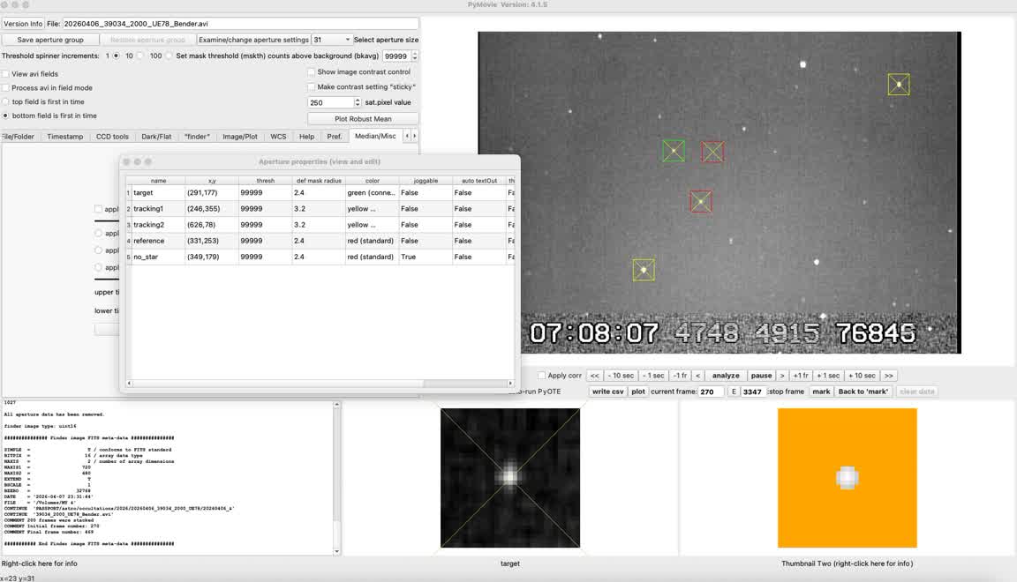Tick Show image contrast control
Image resolution: width=1017 pixels, height=582 pixels.
click(x=311, y=72)
